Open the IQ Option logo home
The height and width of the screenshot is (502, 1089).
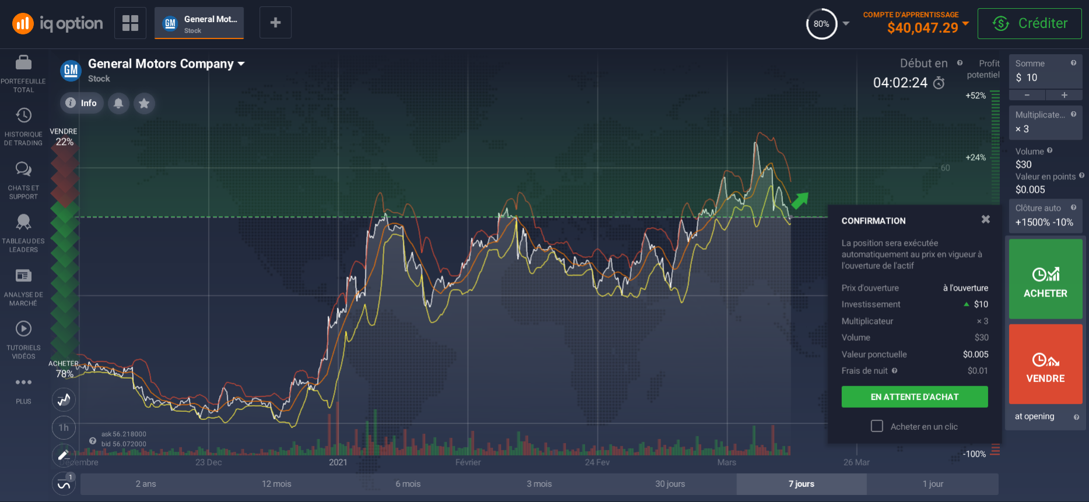click(x=57, y=23)
